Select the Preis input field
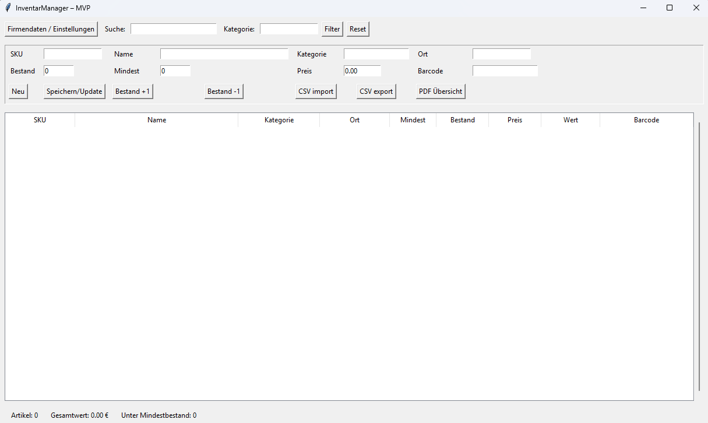The width and height of the screenshot is (708, 423). pyautogui.click(x=362, y=71)
